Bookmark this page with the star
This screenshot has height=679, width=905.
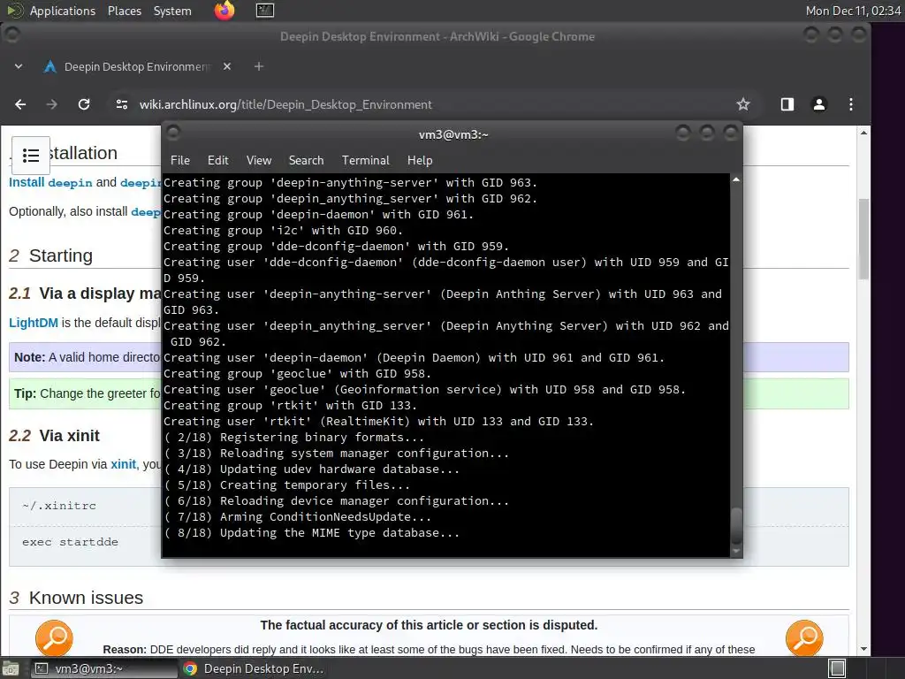(x=742, y=104)
